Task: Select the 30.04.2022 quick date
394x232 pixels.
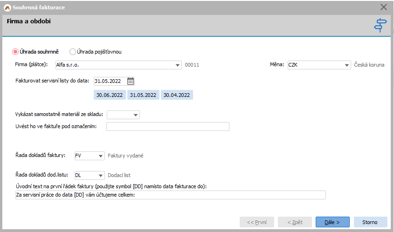Action: tap(177, 95)
